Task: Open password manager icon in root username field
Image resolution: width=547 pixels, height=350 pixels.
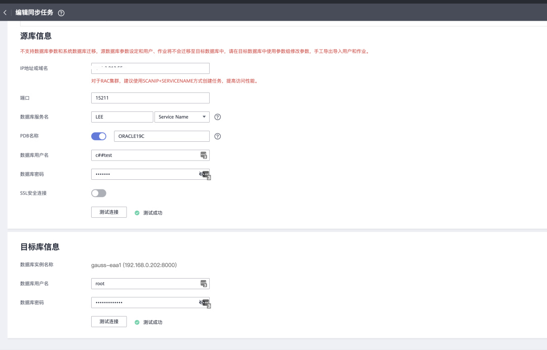Action: pyautogui.click(x=204, y=284)
